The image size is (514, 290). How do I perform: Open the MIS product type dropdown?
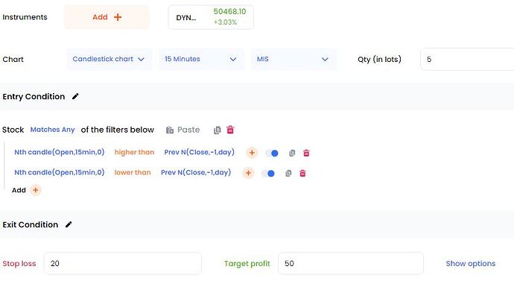294,59
